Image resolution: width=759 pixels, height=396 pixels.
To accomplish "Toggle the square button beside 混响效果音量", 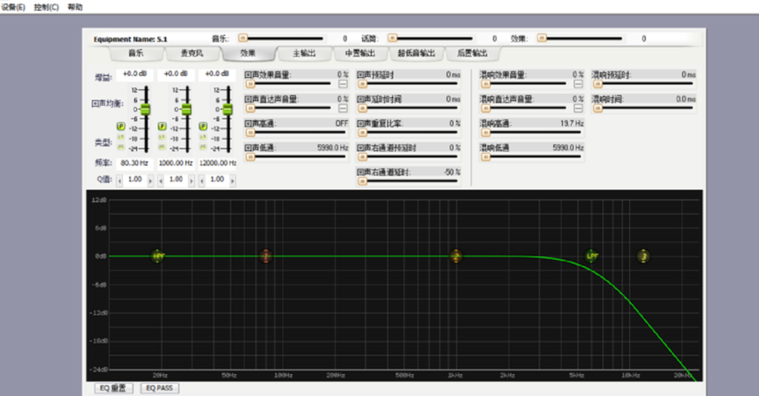I will pyautogui.click(x=578, y=84).
